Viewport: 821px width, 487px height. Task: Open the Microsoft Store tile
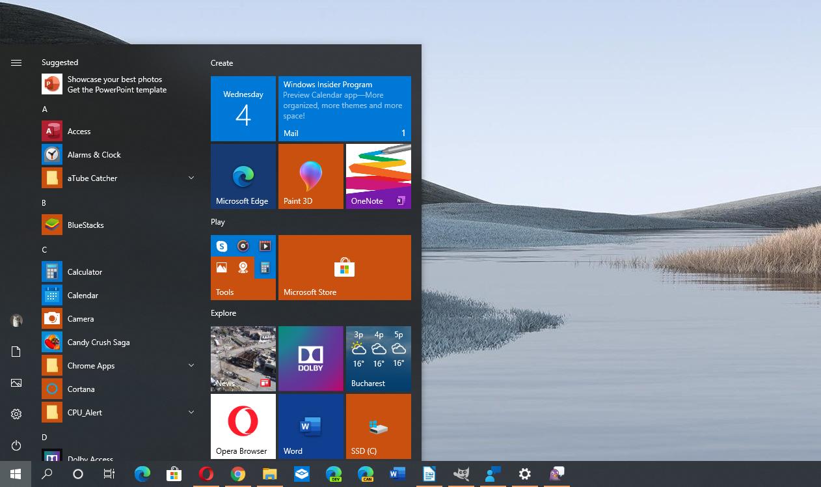(x=345, y=268)
